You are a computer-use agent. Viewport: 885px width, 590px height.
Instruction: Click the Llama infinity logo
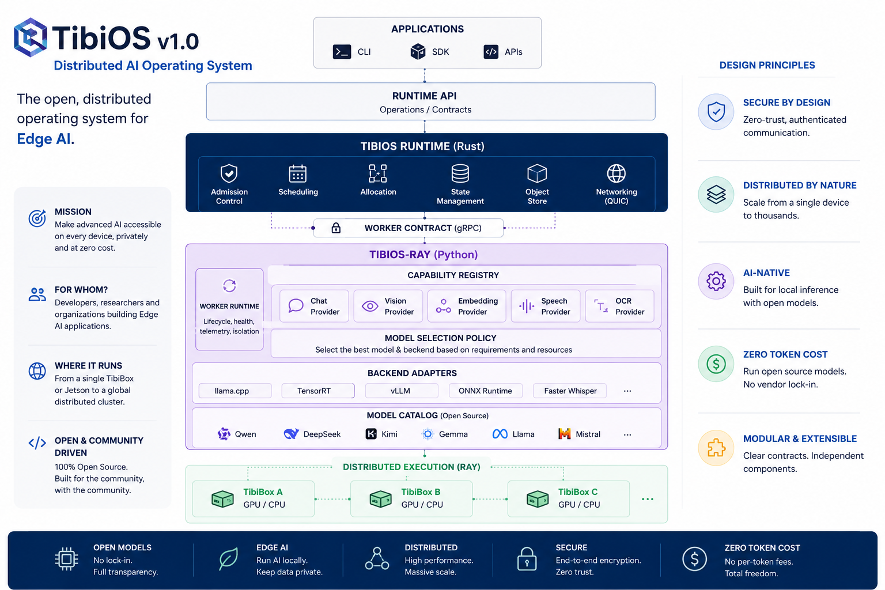[x=500, y=434]
